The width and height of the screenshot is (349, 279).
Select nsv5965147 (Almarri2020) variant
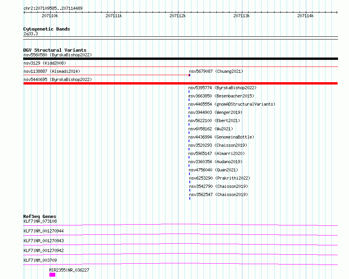click(x=216, y=153)
